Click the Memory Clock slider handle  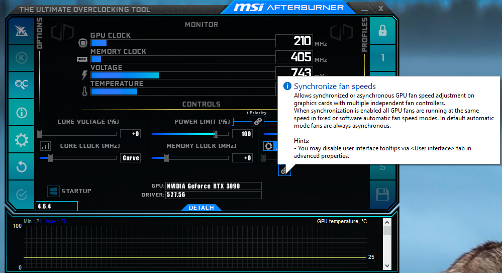point(166,158)
